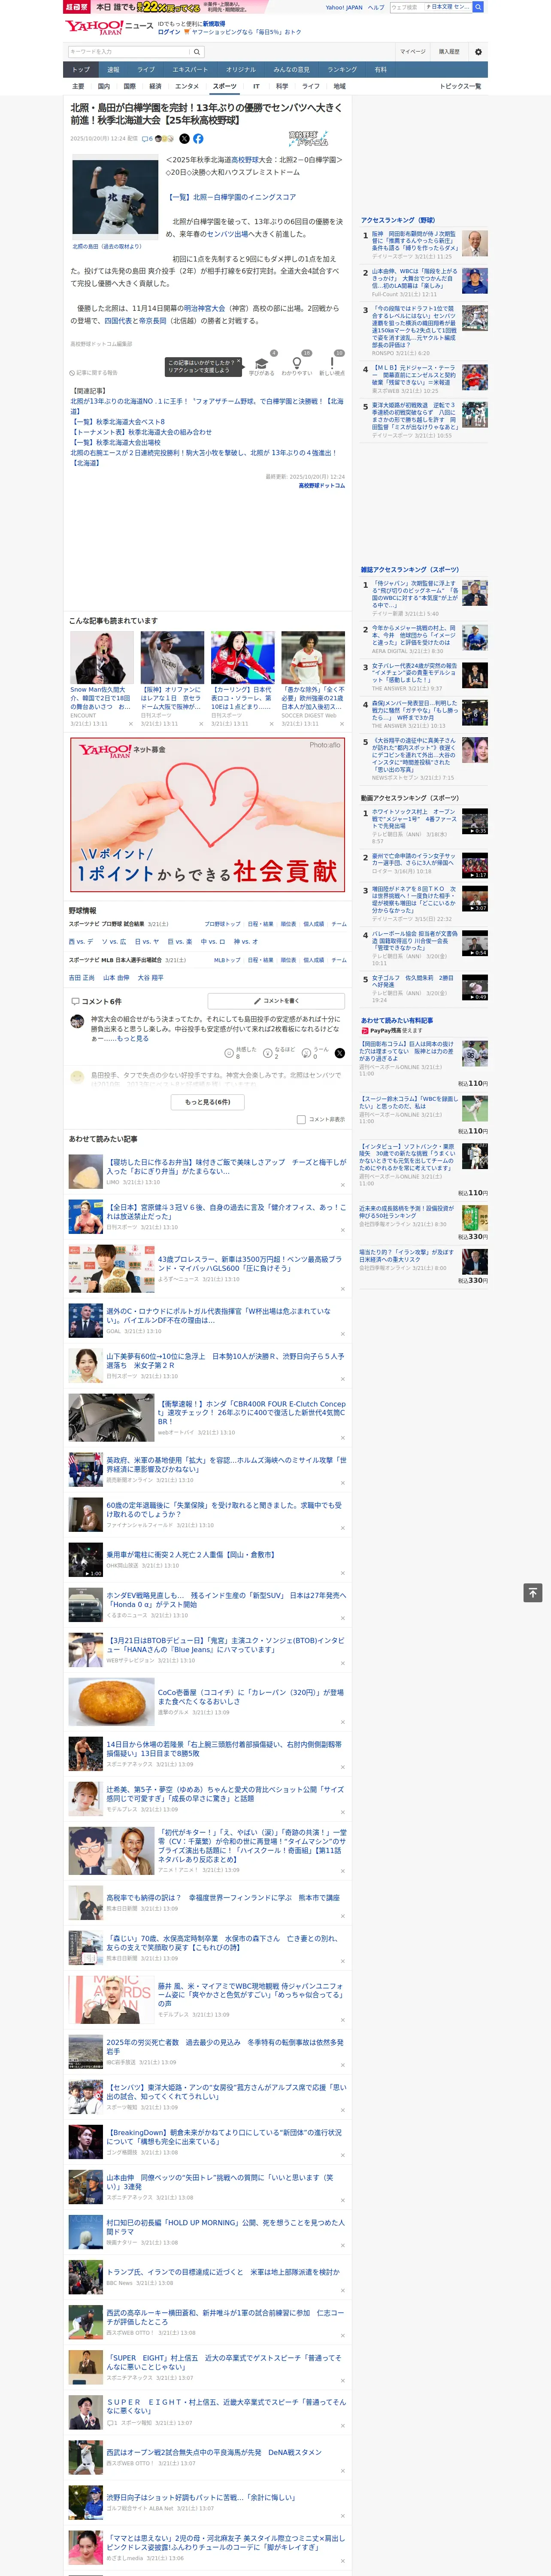
Task: Click the ヘルプ link in the top bar
Action: [376, 7]
